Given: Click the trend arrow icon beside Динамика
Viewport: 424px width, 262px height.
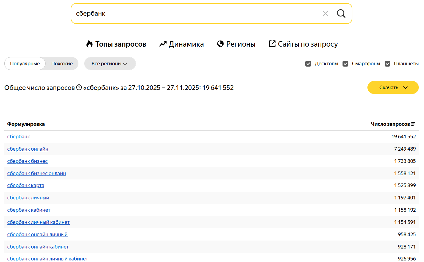Looking at the screenshot, I should pos(163,44).
